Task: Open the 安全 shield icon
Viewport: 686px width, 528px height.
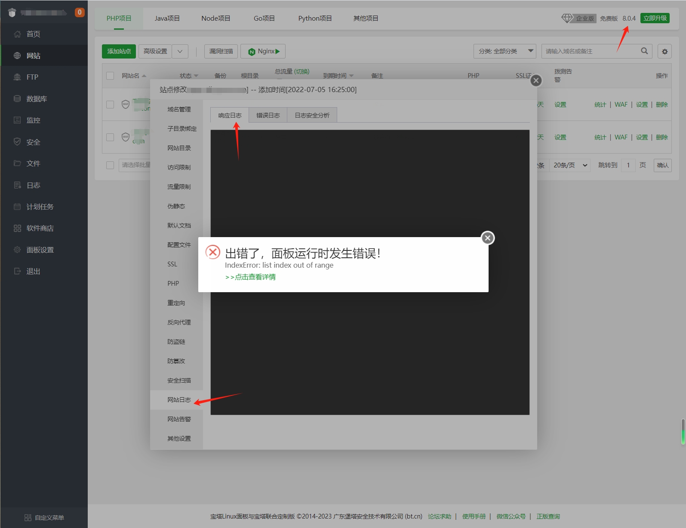Action: [17, 142]
